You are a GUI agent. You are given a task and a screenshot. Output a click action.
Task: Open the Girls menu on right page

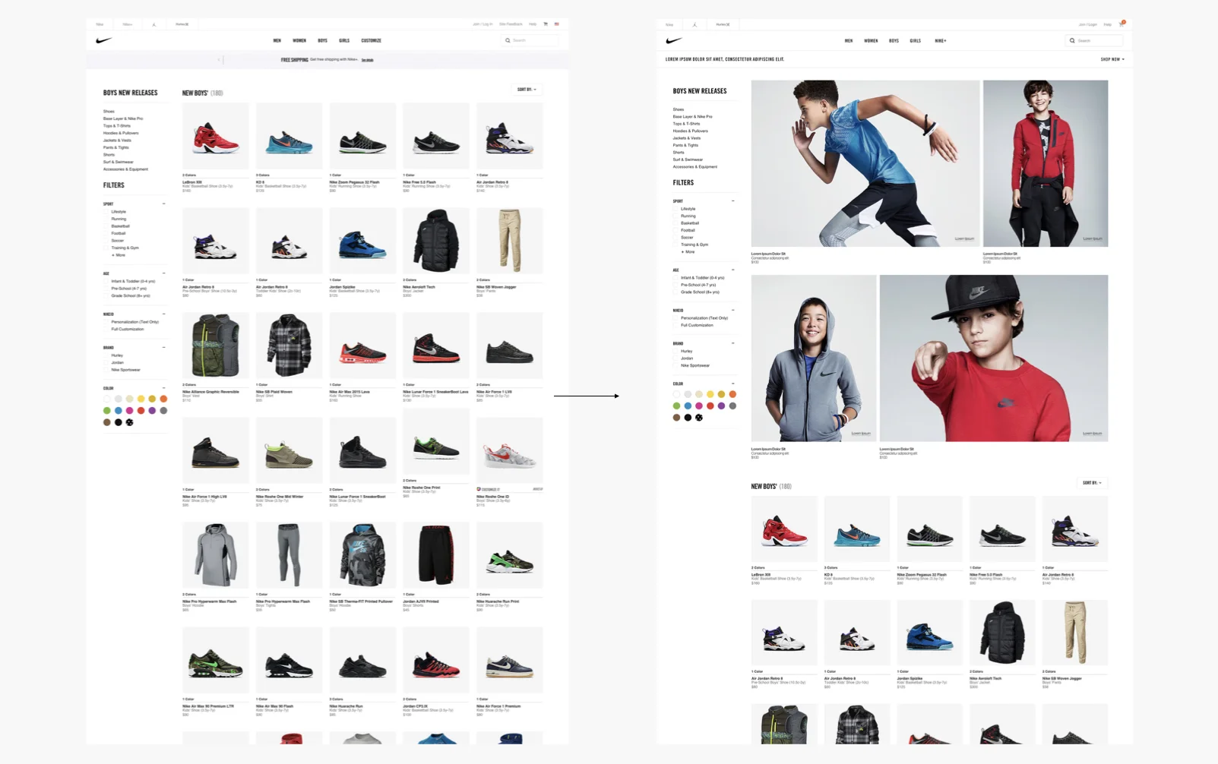coord(915,41)
